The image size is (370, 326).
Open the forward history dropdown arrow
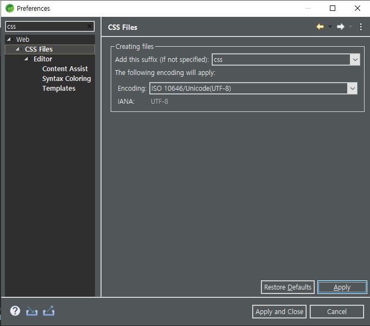click(x=350, y=27)
